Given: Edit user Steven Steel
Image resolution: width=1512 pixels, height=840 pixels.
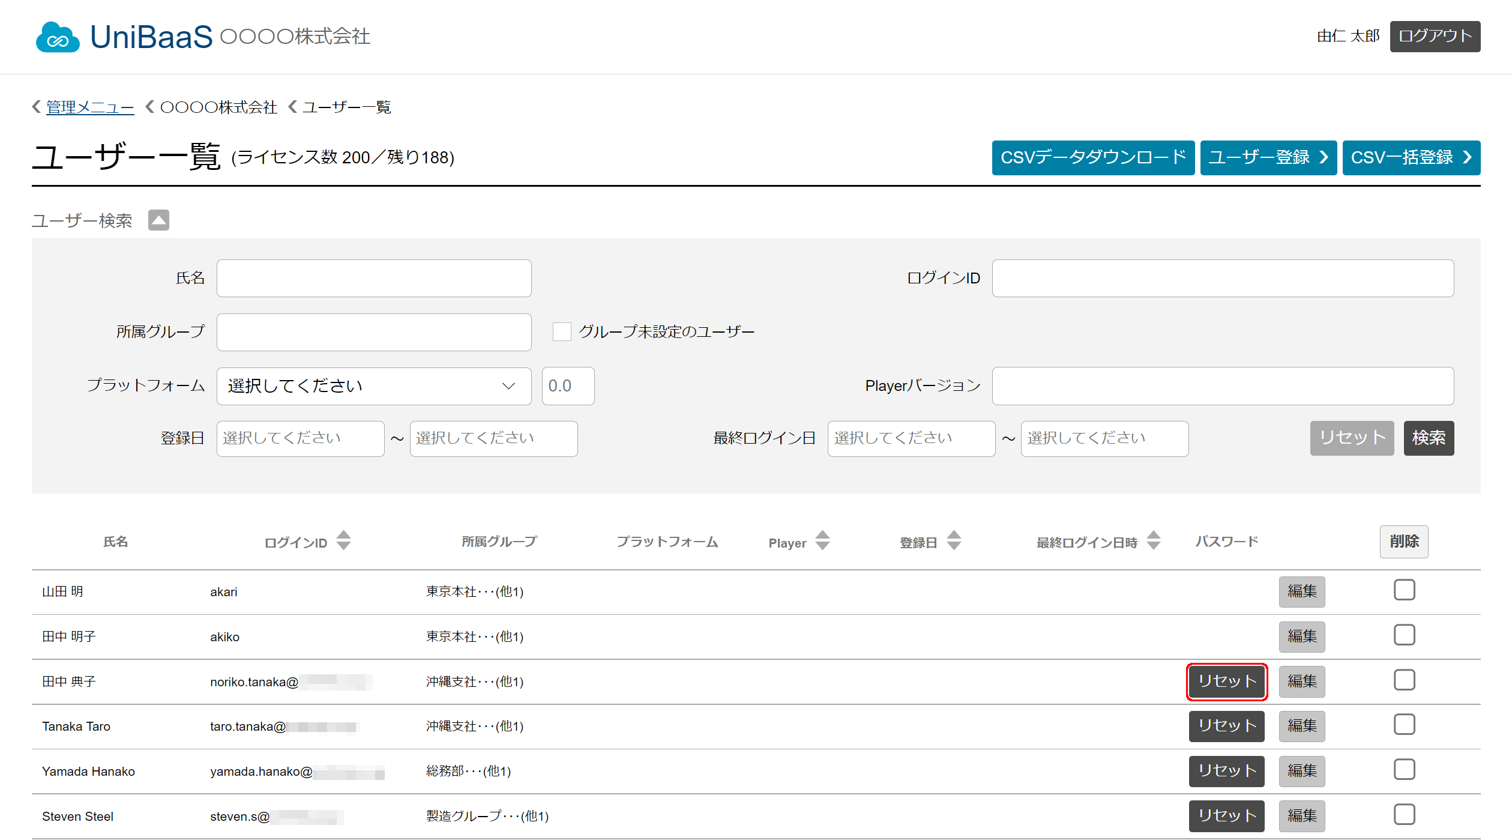Looking at the screenshot, I should click(x=1301, y=816).
